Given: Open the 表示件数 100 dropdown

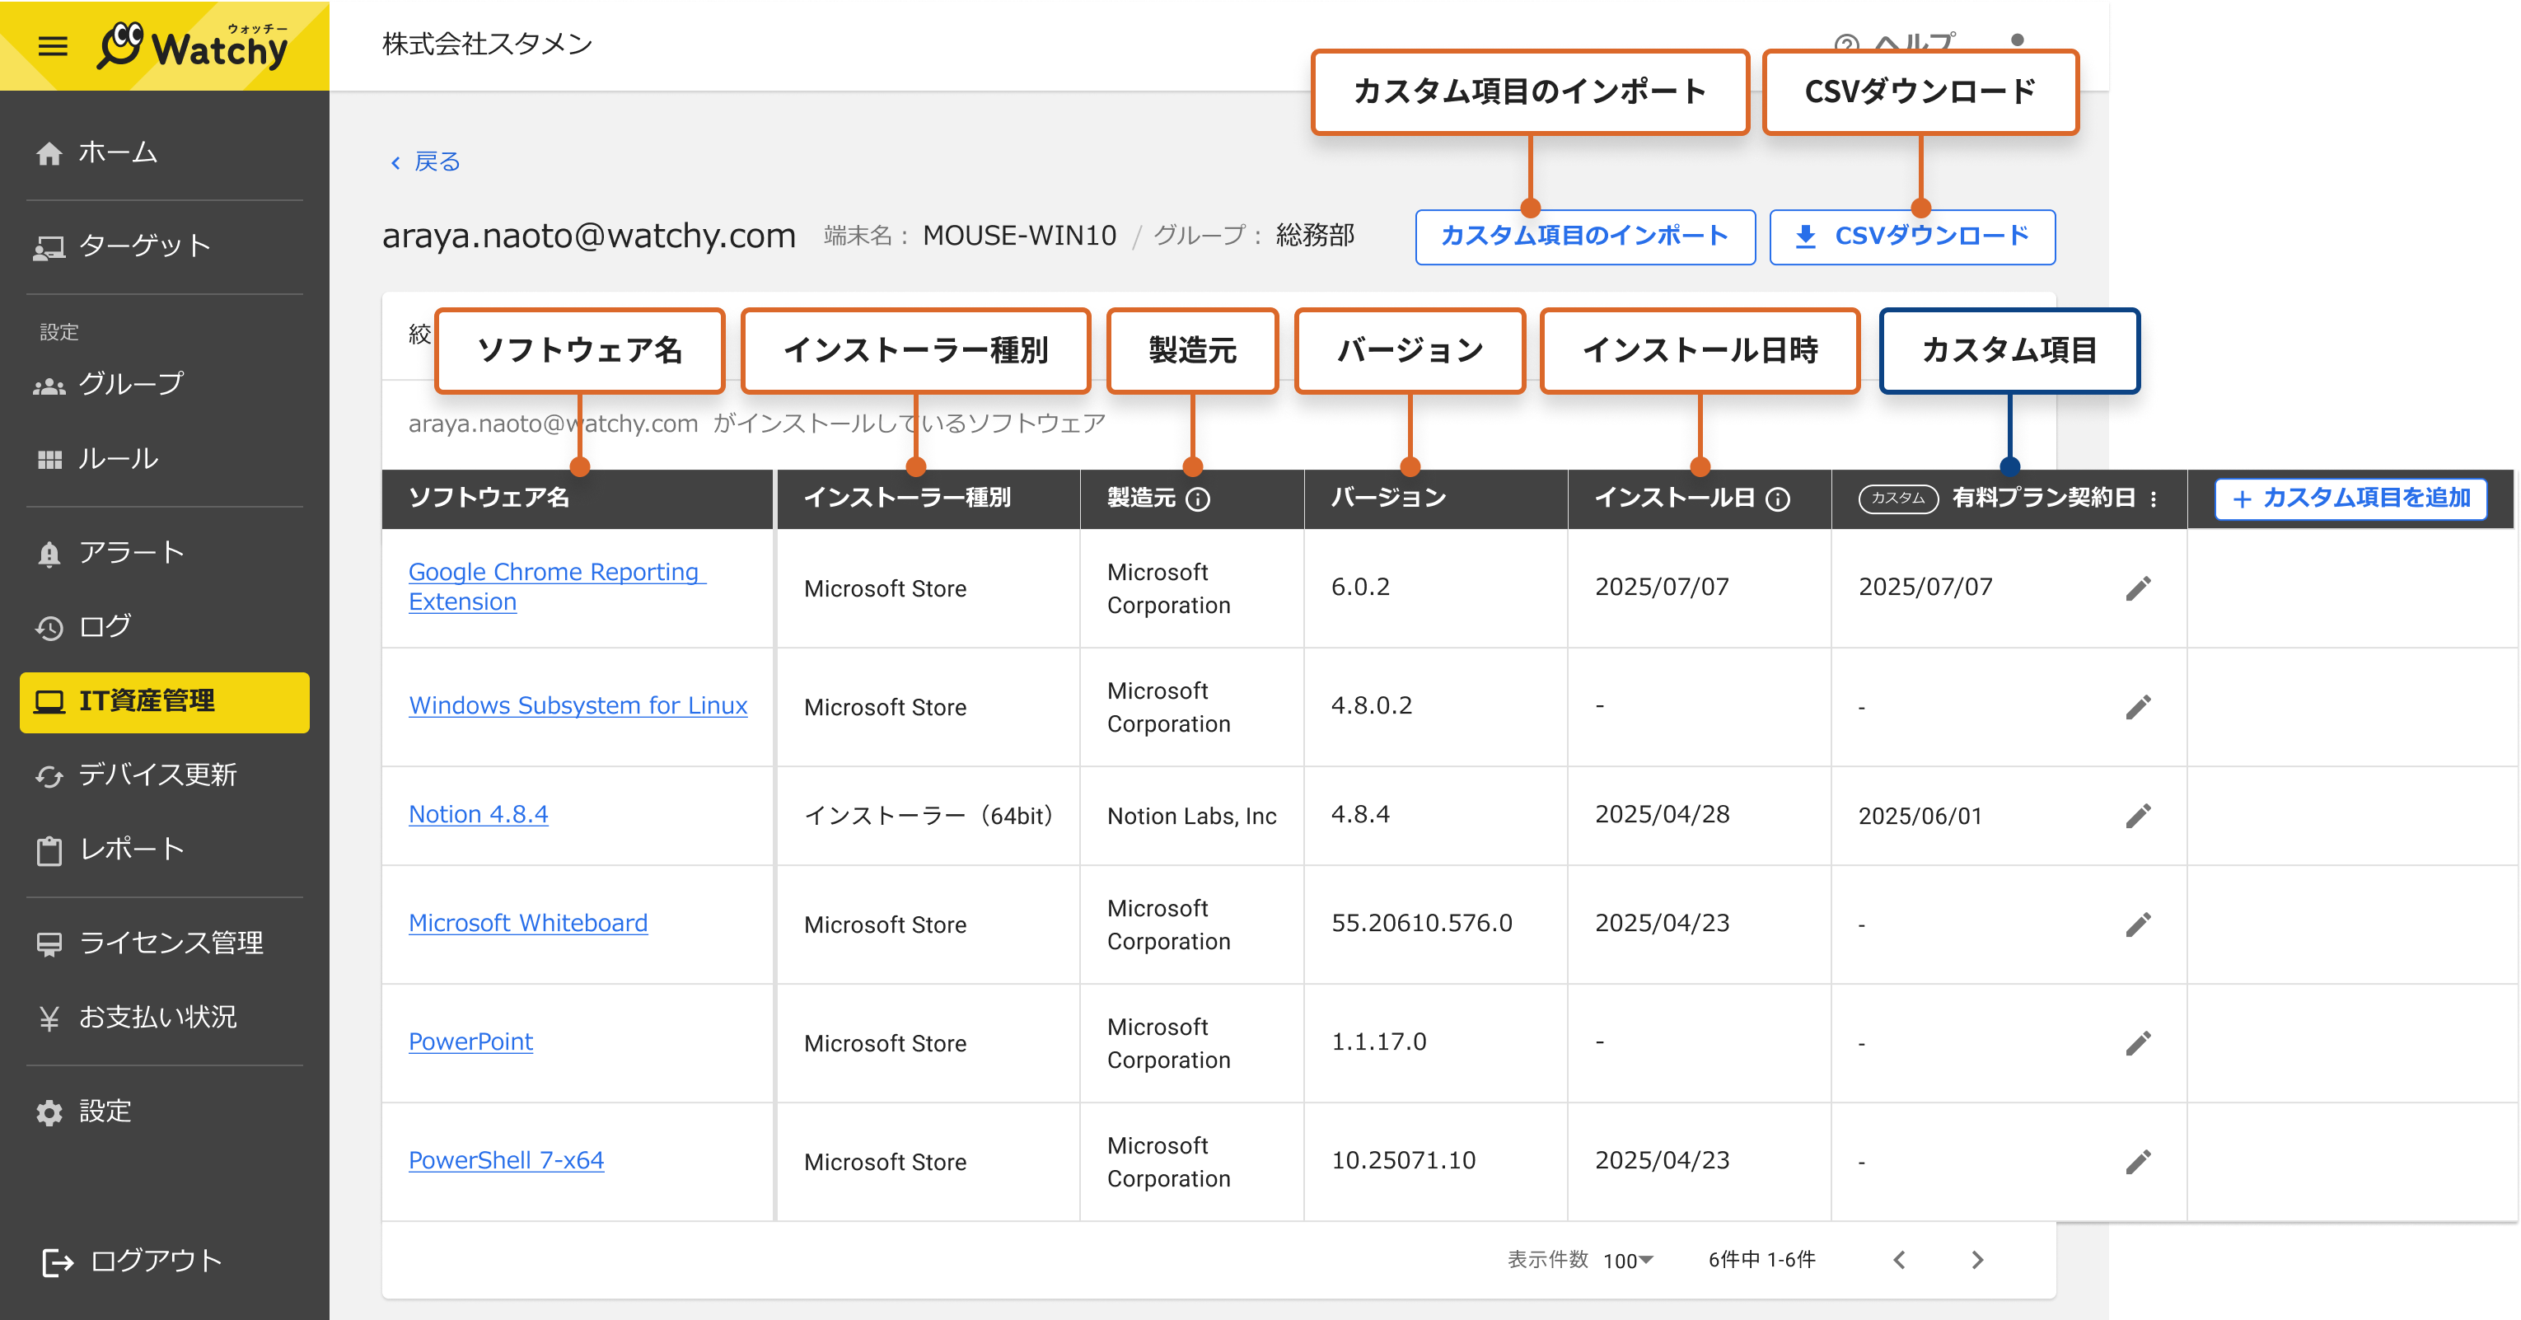Looking at the screenshot, I should point(1629,1261).
